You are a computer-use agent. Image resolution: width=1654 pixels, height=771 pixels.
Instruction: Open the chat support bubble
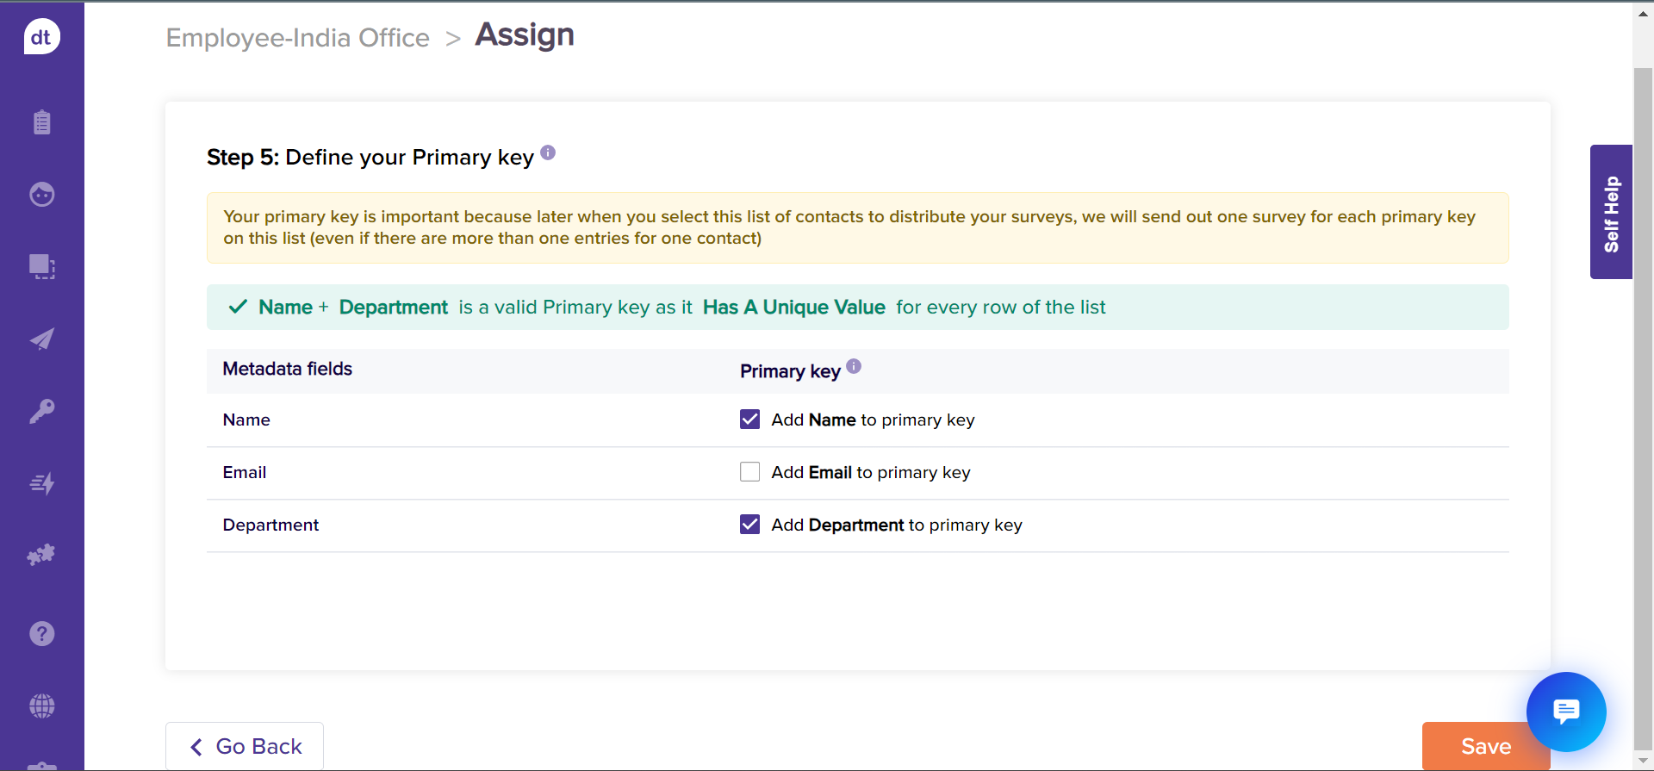(x=1565, y=712)
